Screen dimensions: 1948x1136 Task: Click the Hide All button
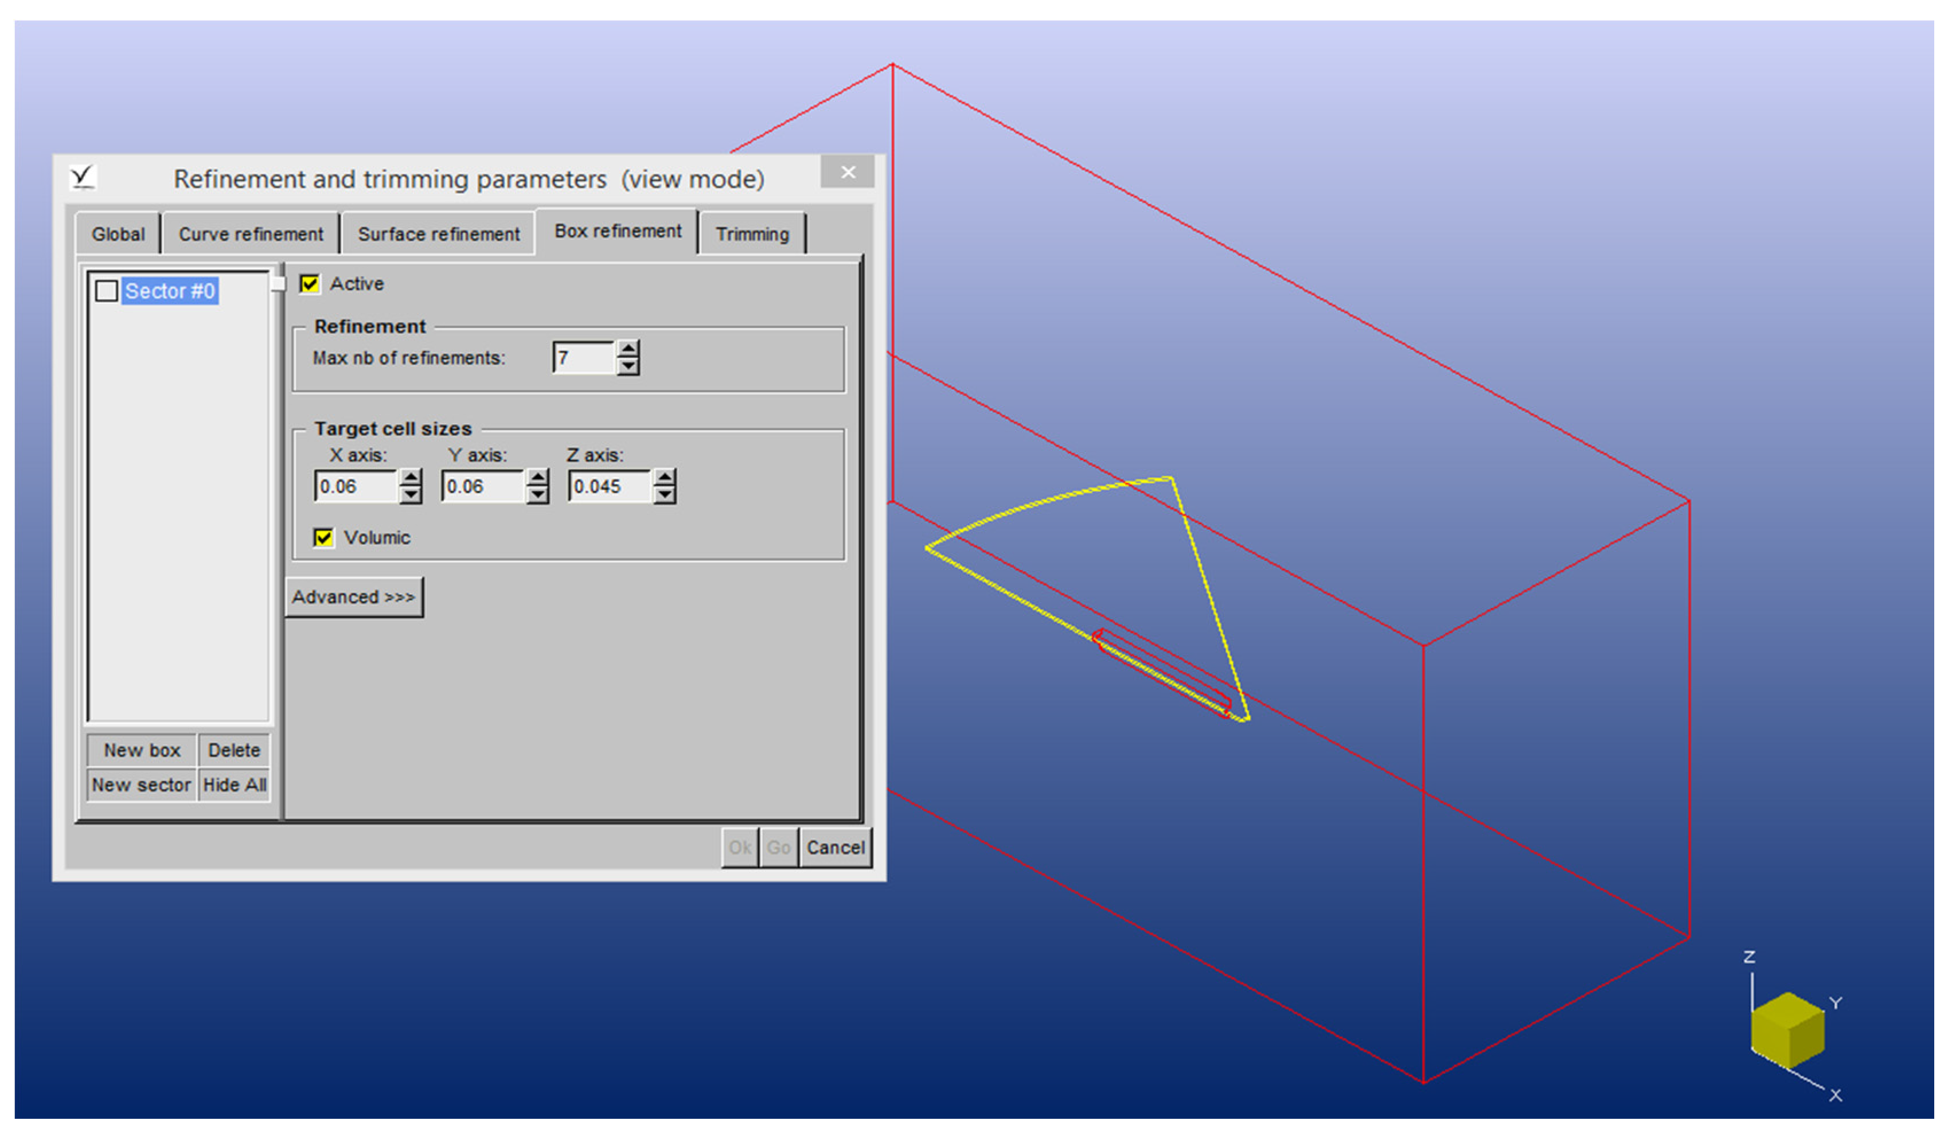coord(234,785)
